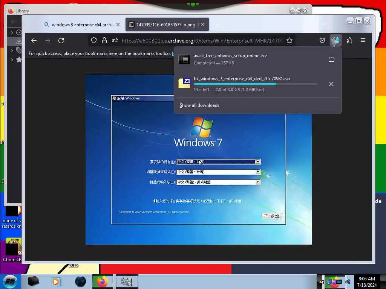Go back to the previous Firefox page

click(34, 41)
